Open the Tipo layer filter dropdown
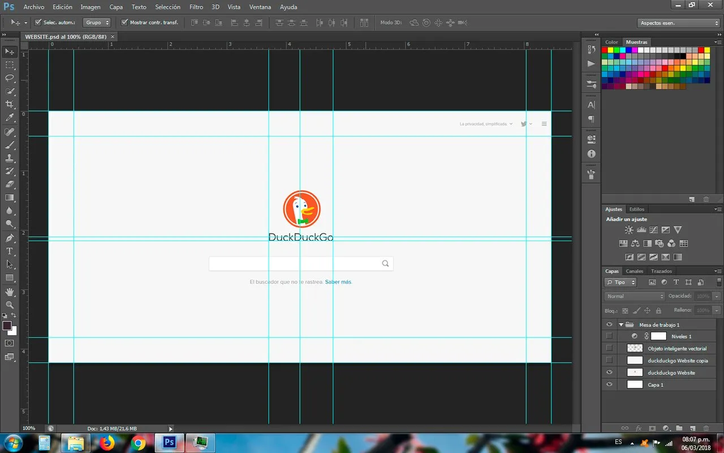Image resolution: width=724 pixels, height=453 pixels. [620, 282]
